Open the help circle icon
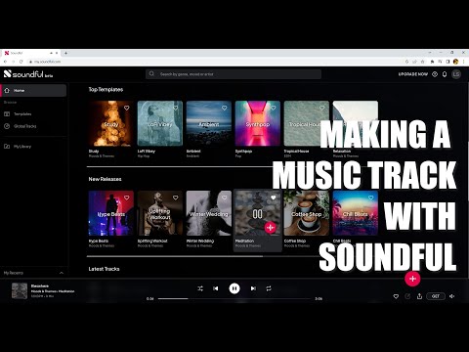This screenshot has height=352, width=469. click(435, 74)
